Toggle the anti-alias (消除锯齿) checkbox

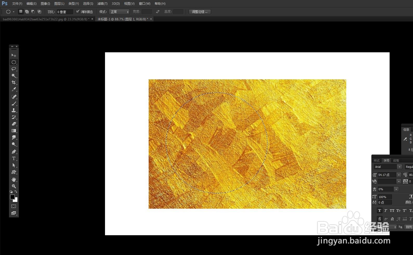click(x=77, y=11)
